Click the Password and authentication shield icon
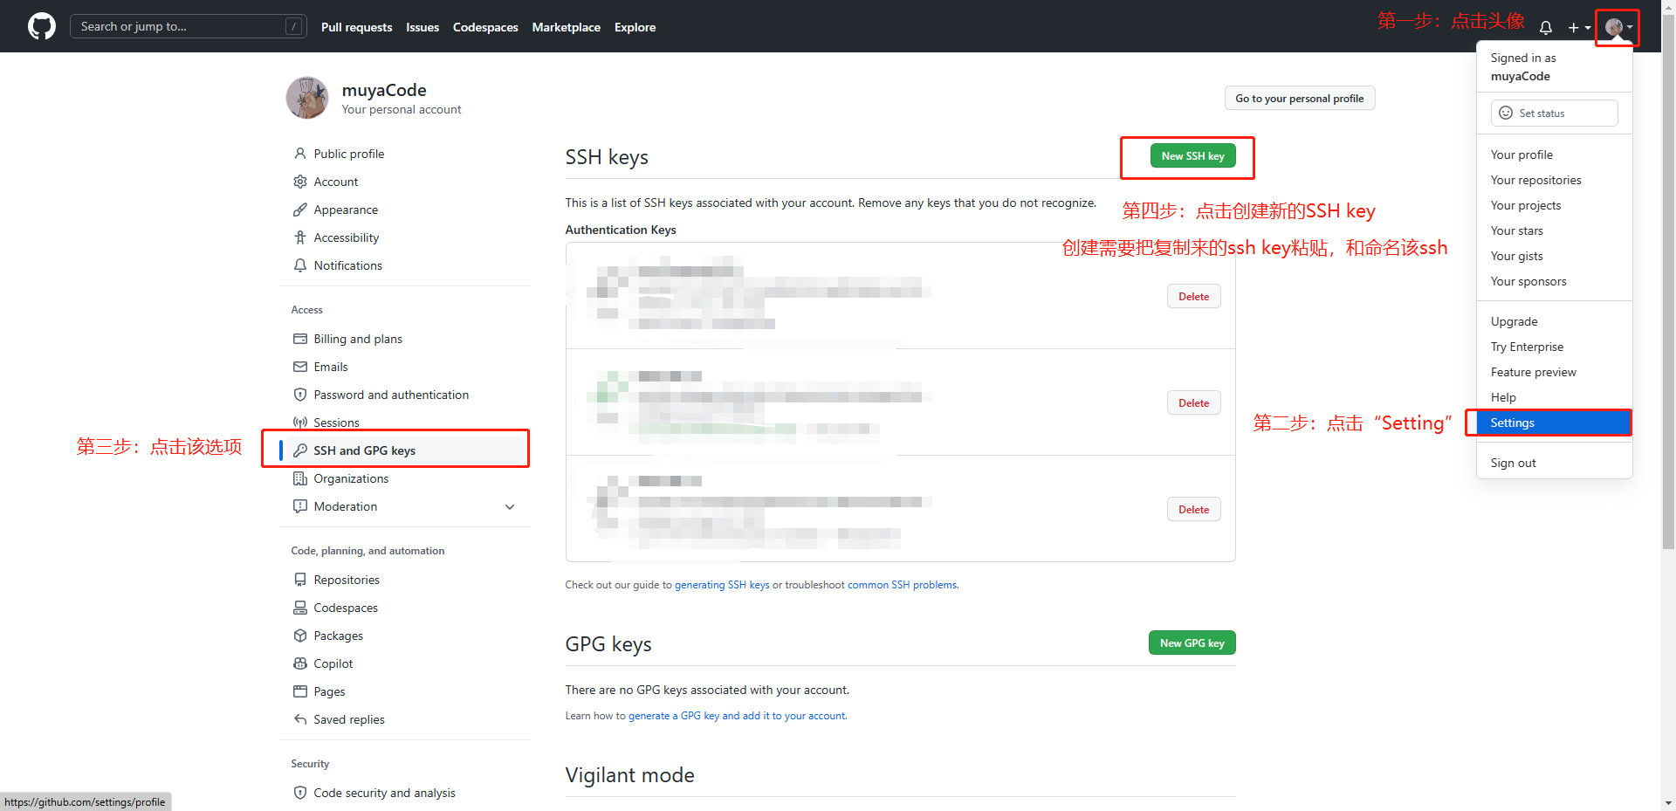The height and width of the screenshot is (811, 1676). coord(300,395)
